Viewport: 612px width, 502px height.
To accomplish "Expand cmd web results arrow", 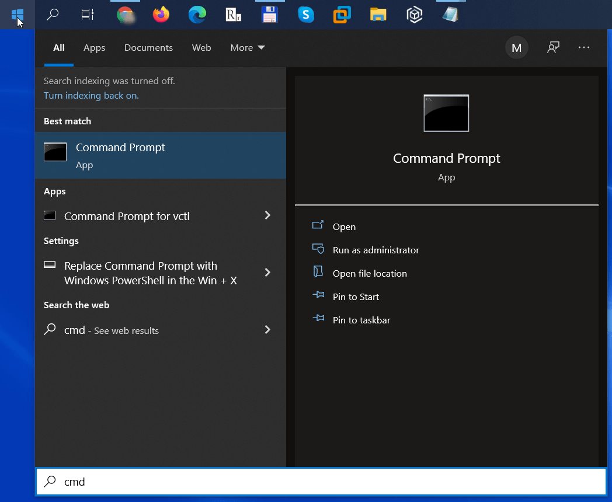I will point(267,330).
